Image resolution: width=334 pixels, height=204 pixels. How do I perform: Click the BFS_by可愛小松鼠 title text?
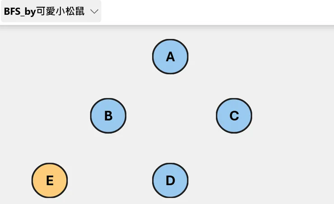coord(44,11)
